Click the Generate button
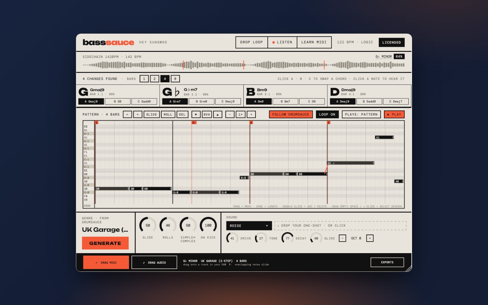 point(105,243)
